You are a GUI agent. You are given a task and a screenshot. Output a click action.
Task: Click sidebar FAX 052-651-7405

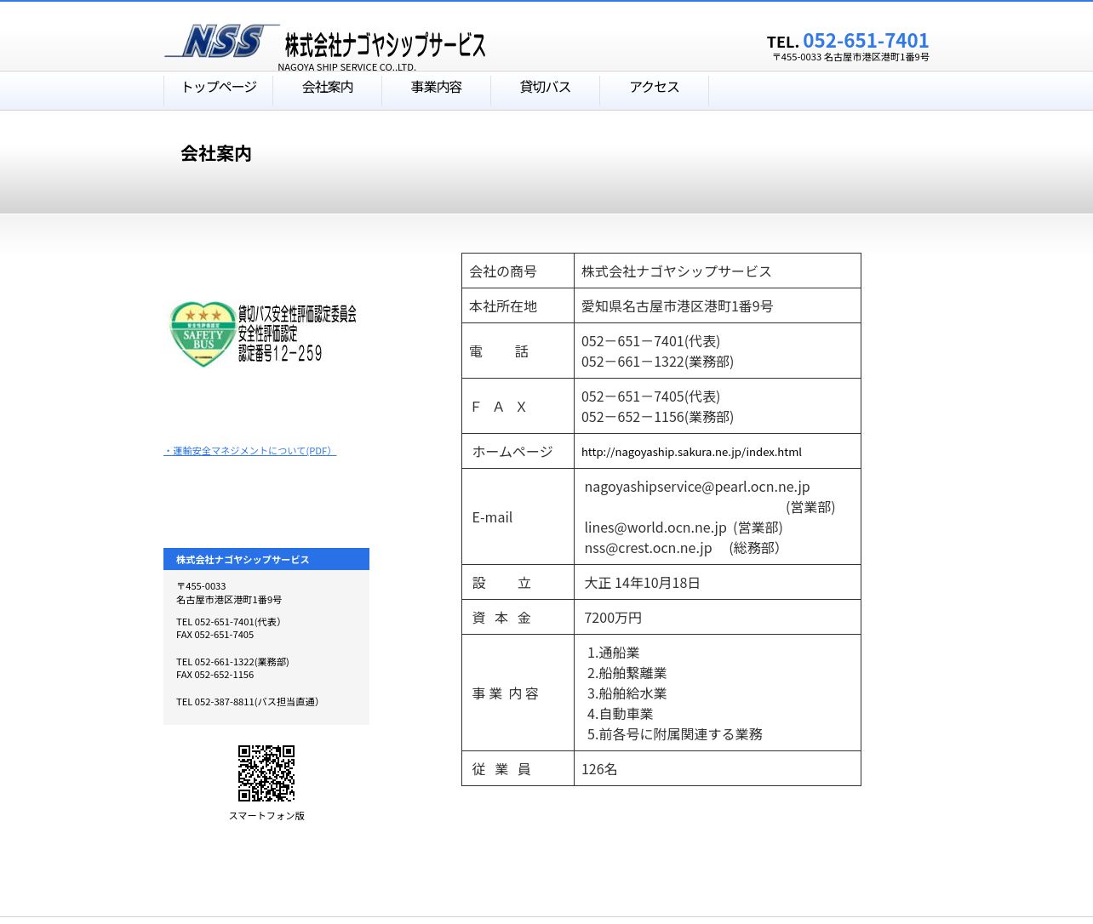tap(215, 635)
